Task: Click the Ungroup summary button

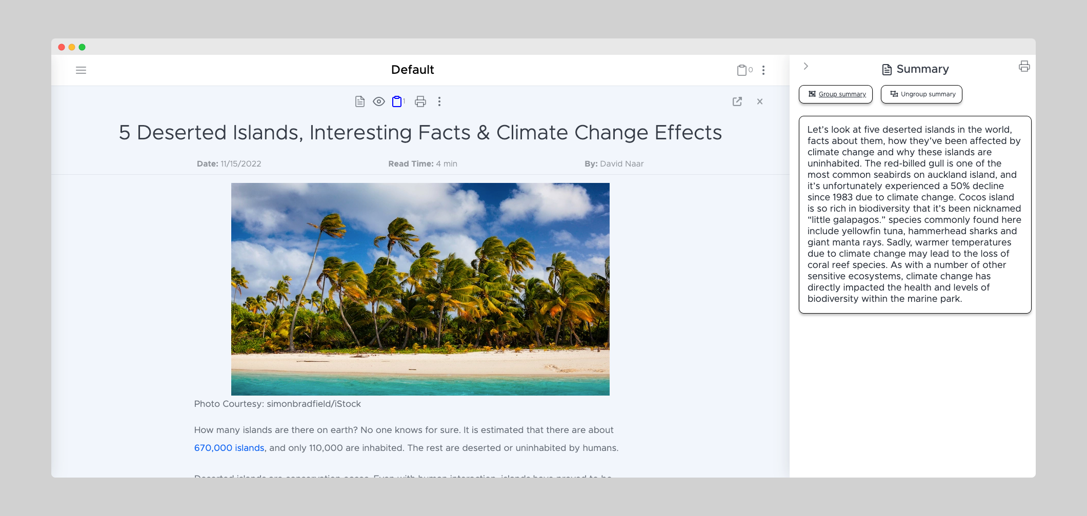Action: pos(921,94)
